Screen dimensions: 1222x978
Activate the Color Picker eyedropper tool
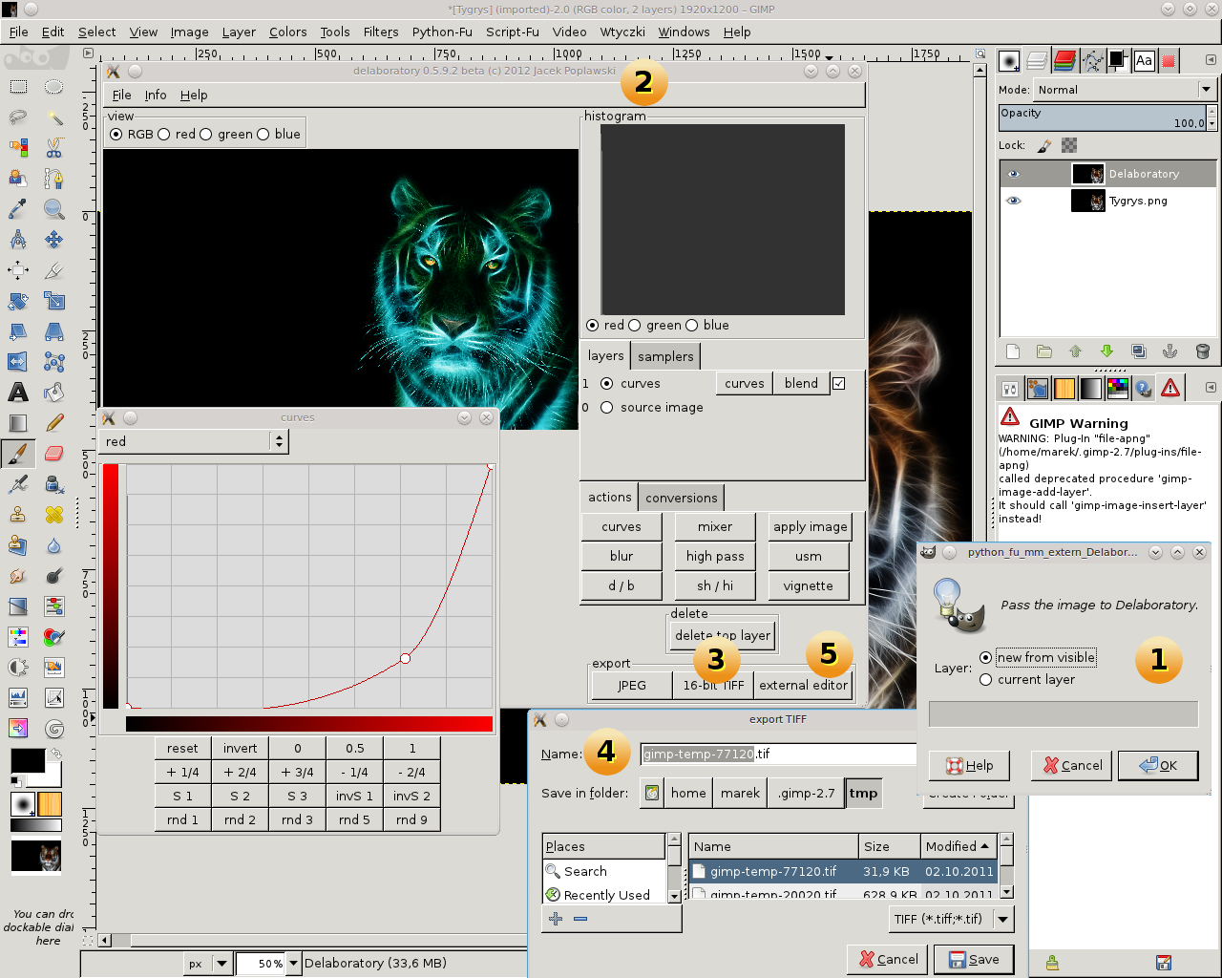click(18, 209)
